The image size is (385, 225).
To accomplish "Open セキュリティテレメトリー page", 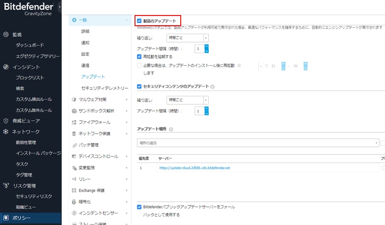I will point(105,88).
